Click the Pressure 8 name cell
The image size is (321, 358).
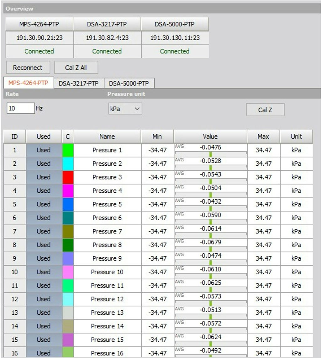tap(107, 245)
